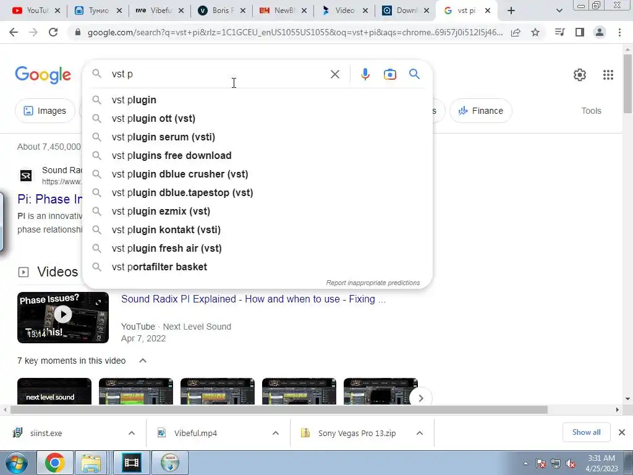Image resolution: width=633 pixels, height=475 pixels.
Task: Play the Phase Issues video thumbnail
Action: (x=63, y=317)
